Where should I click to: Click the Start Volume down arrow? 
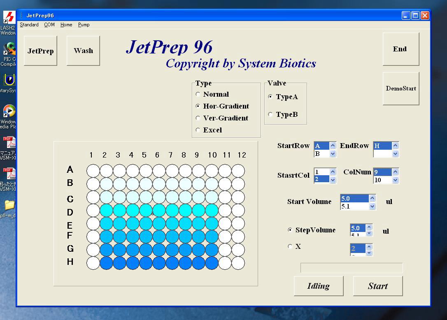coord(372,206)
